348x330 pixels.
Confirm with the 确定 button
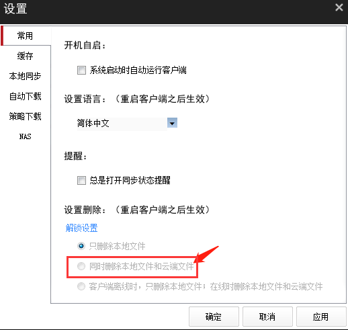(x=214, y=317)
